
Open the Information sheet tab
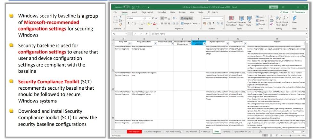(x=134, y=132)
